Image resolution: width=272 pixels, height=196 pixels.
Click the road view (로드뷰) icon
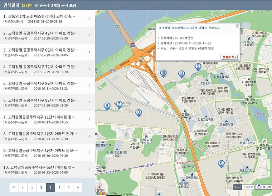point(259,186)
